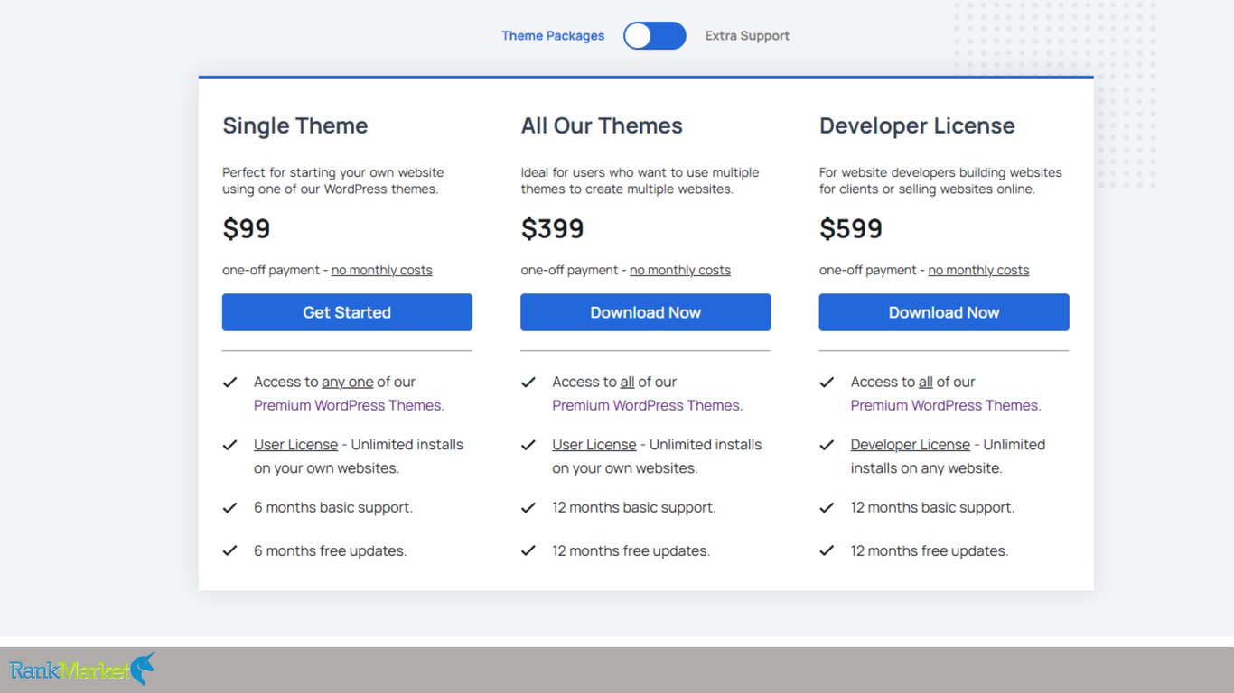Viewport: 1234px width, 693px height.
Task: Select the Theme Packages label
Action: (553, 36)
